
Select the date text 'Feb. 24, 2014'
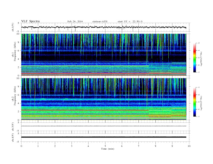pos(75,21)
